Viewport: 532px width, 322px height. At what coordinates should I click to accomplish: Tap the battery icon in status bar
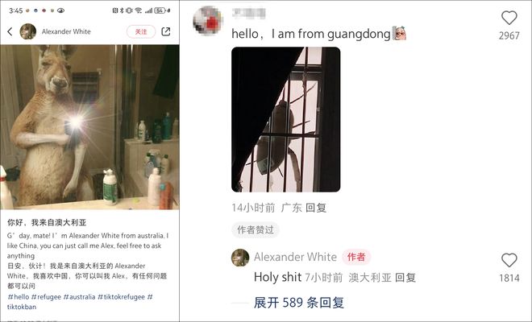160,10
